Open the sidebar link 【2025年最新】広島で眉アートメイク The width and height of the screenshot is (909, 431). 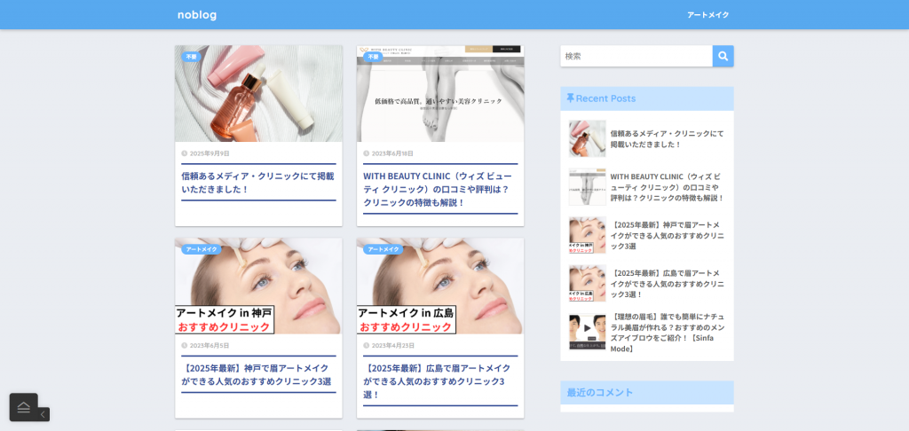click(668, 283)
